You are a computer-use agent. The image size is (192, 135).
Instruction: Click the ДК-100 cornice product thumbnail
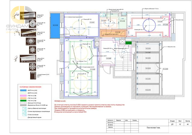(x=28, y=33)
